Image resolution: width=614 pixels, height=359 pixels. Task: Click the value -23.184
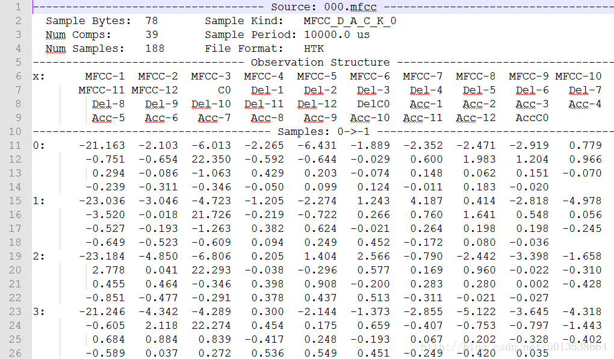point(102,257)
